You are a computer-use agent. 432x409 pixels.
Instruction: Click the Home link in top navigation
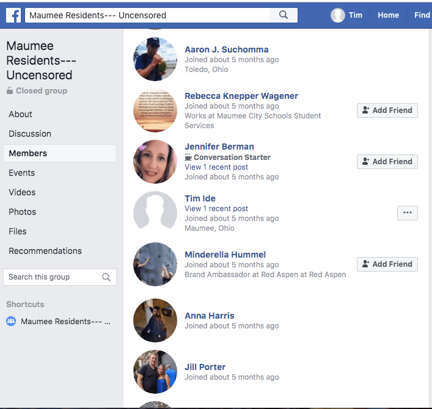(x=388, y=15)
